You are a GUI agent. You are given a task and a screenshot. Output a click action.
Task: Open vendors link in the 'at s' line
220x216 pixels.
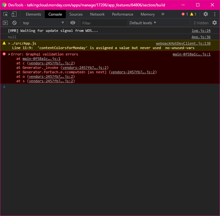coord(51,81)
